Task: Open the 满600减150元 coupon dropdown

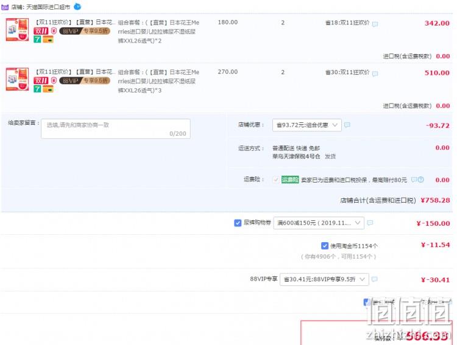Action: click(x=319, y=223)
